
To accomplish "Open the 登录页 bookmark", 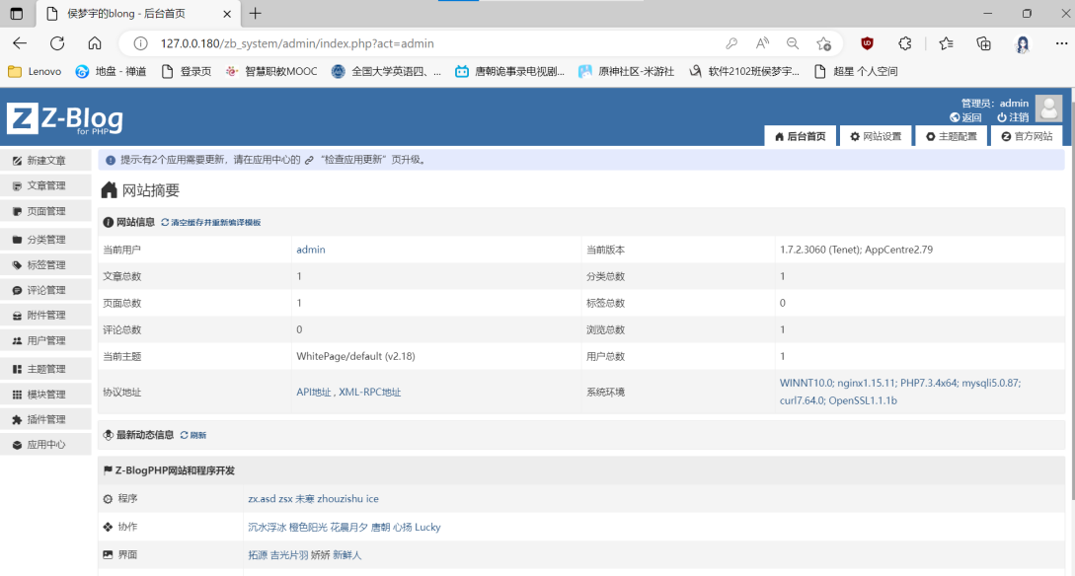I will click(x=187, y=71).
